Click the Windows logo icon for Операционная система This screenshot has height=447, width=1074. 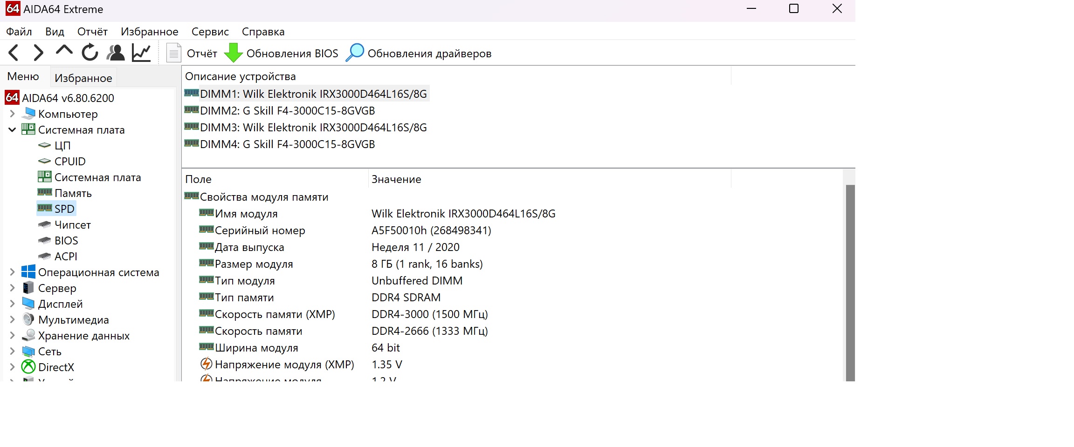28,272
